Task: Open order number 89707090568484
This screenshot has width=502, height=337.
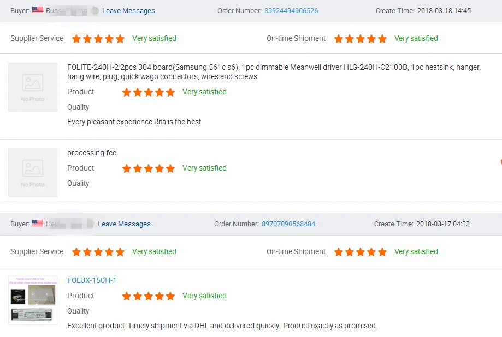Action: [x=288, y=224]
